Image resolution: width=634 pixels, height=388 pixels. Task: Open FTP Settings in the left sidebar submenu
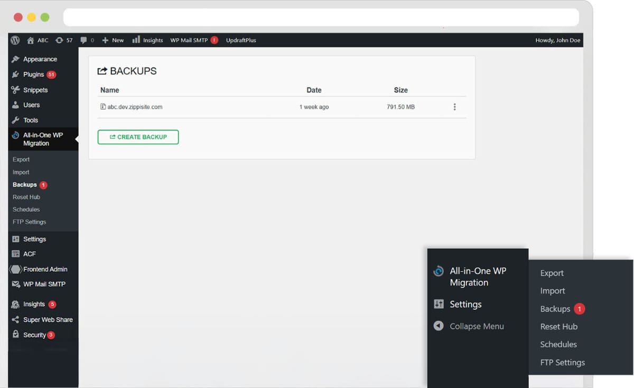(29, 222)
